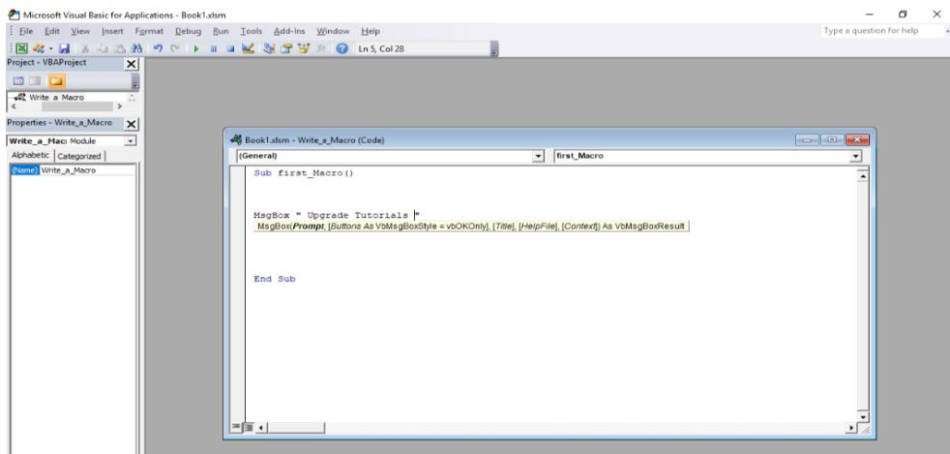Click the Type a question for help box
This screenshot has width=950, height=454.
882,31
